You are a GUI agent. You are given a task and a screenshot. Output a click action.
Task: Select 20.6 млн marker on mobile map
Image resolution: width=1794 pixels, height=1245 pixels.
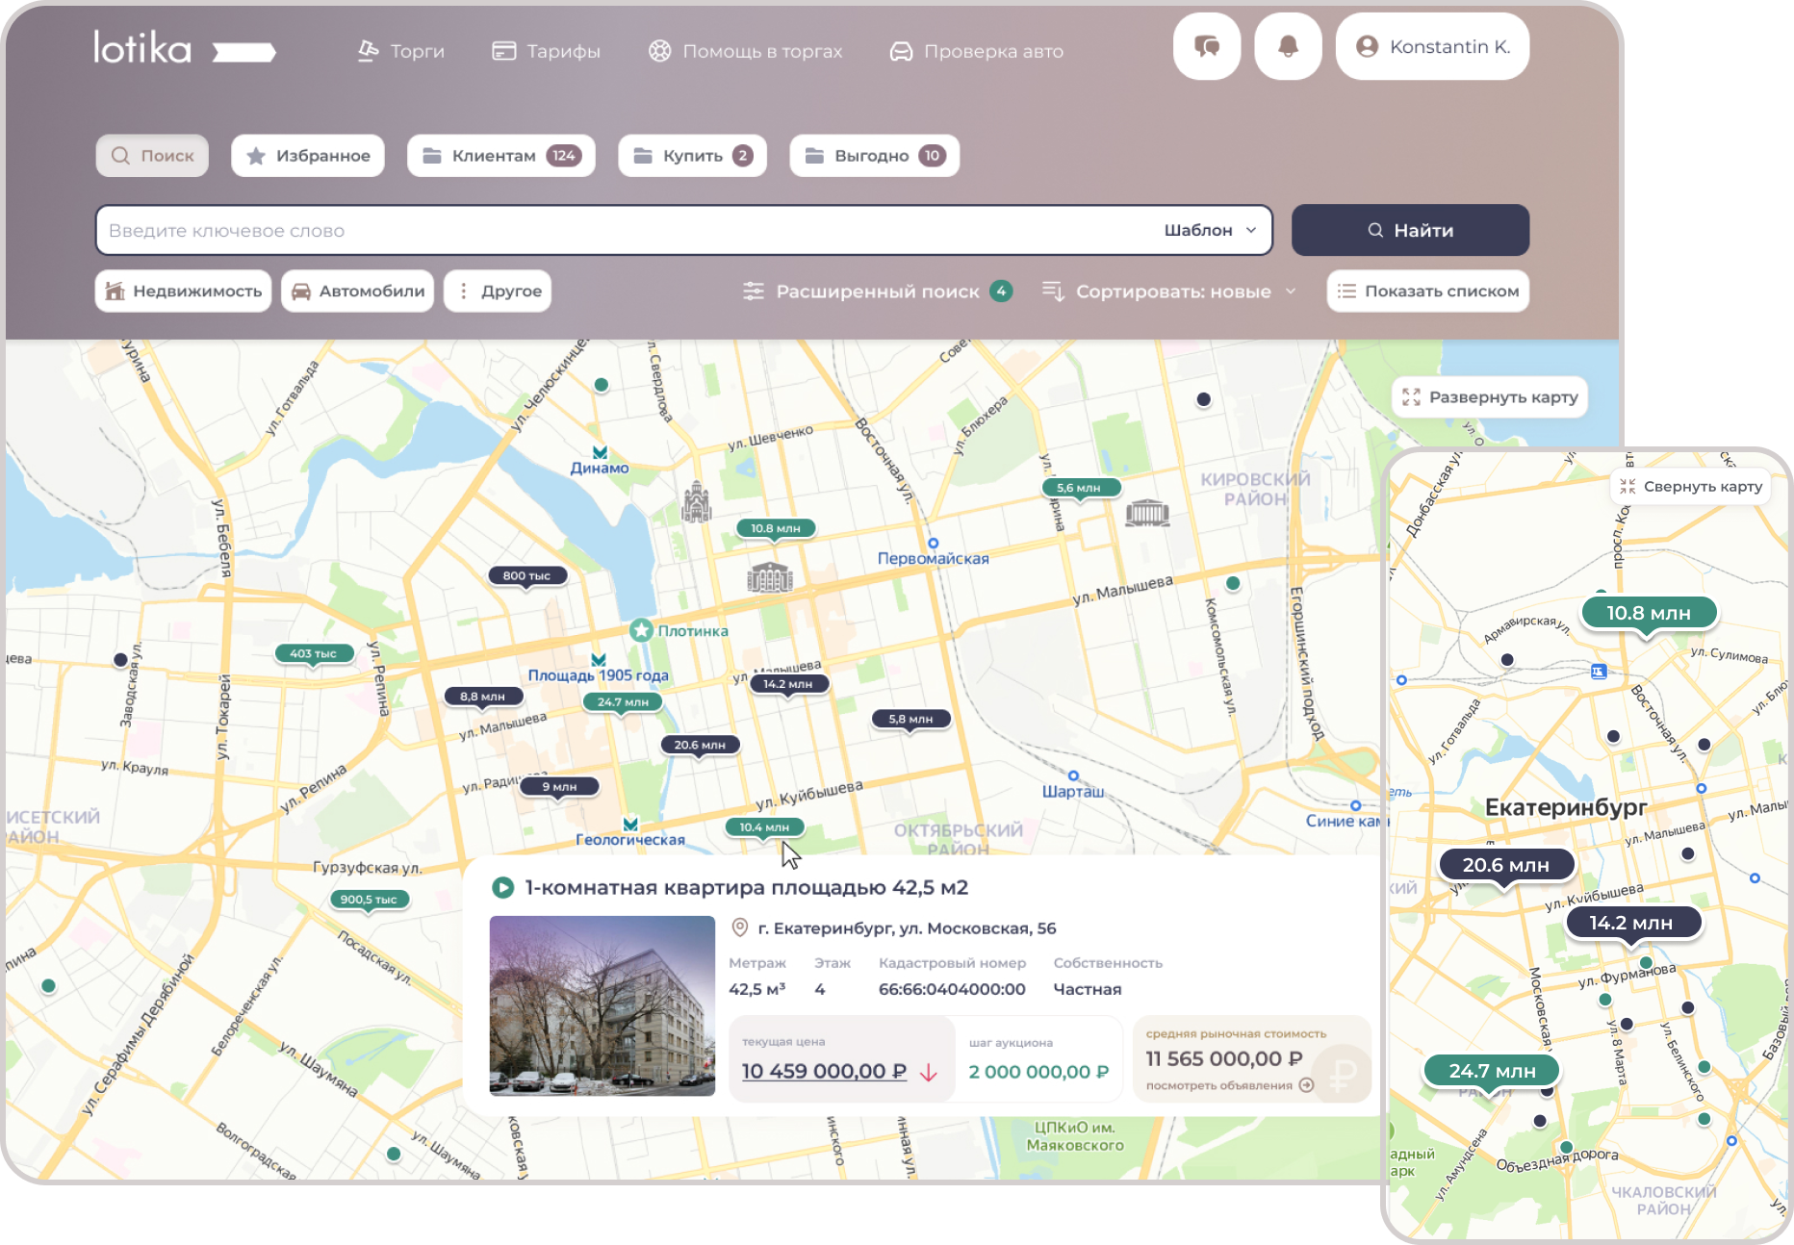pyautogui.click(x=1506, y=865)
